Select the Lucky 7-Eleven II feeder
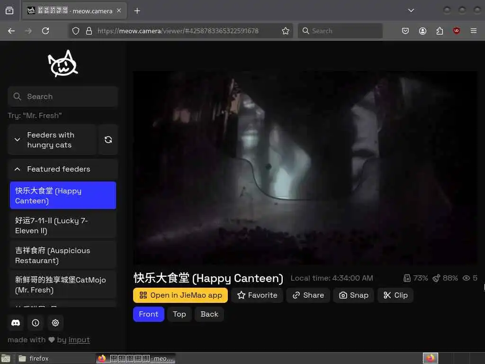 tap(63, 225)
